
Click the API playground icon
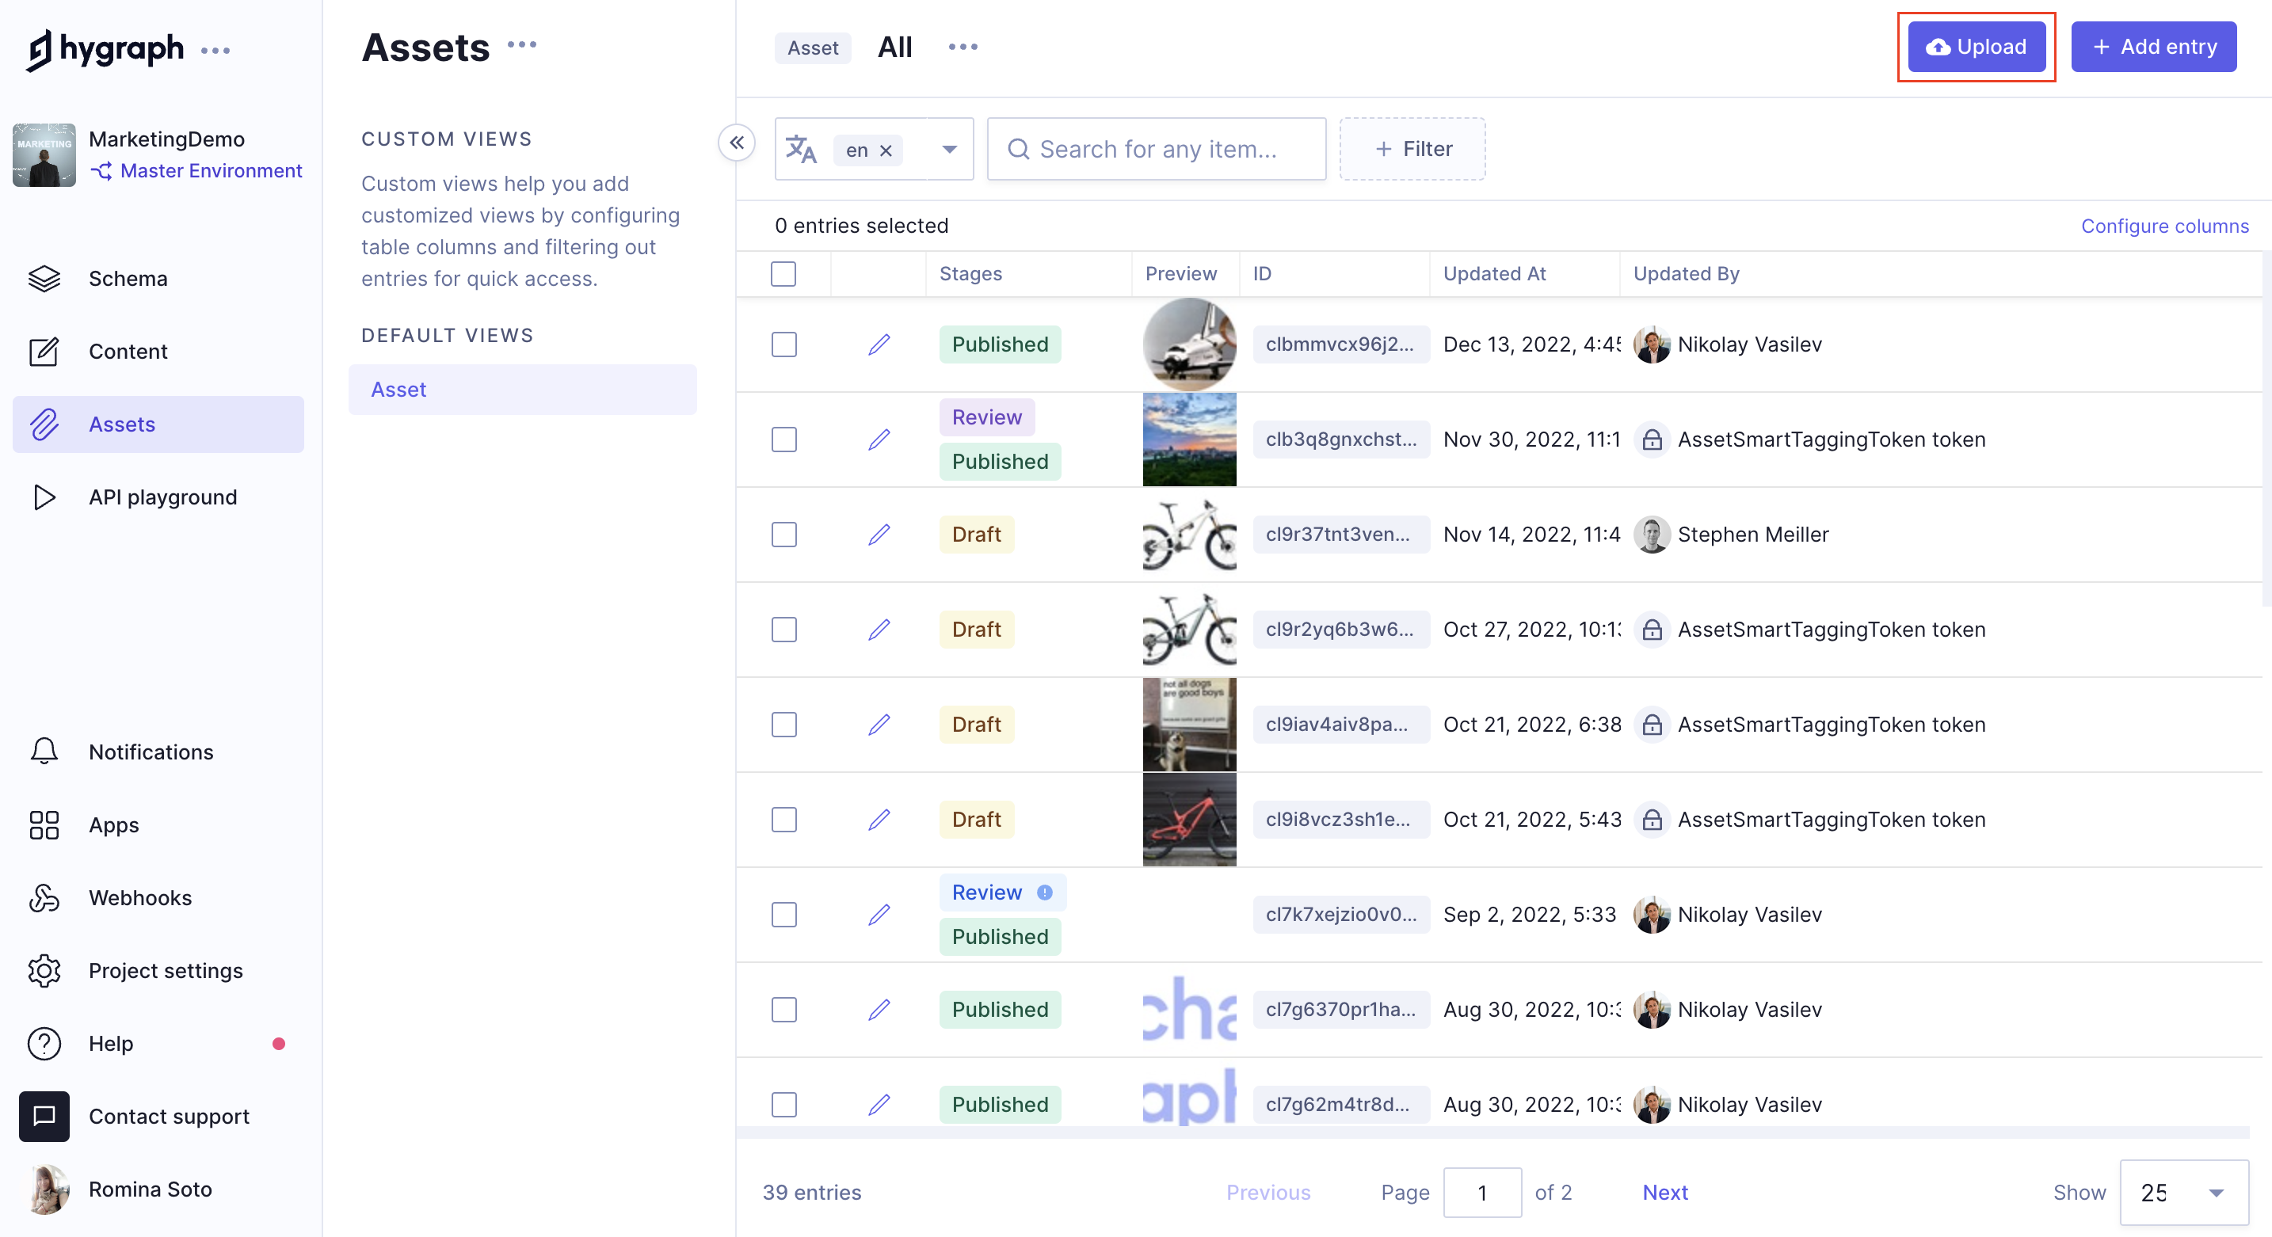point(44,497)
